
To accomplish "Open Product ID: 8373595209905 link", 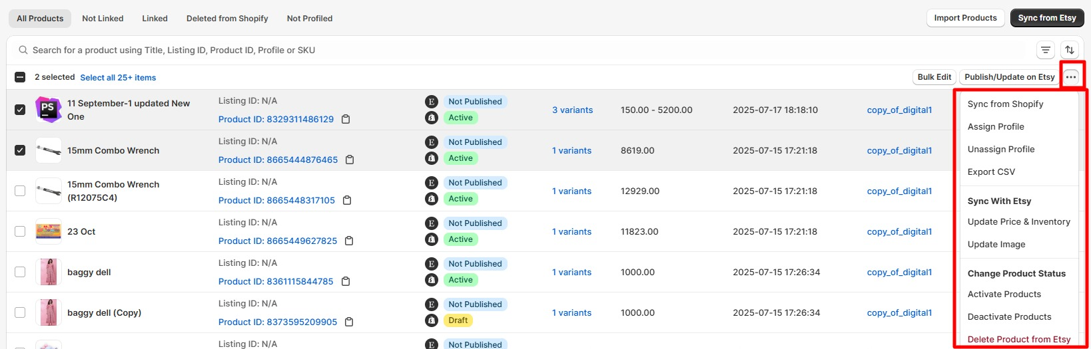I will coord(278,322).
